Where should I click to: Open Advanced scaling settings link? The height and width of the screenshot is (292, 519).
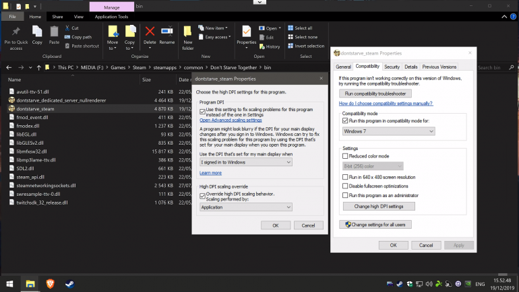tap(230, 120)
